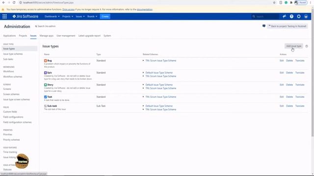This screenshot has width=314, height=176.
Task: Edit the Task issue type
Action: coord(282,97)
